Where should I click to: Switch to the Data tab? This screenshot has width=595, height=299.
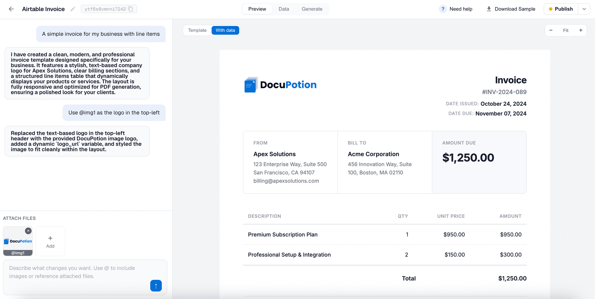284,9
